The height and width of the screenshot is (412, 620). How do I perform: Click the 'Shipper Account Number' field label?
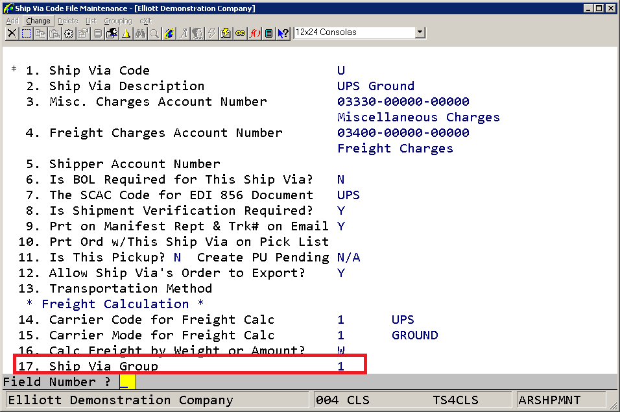[x=135, y=164]
